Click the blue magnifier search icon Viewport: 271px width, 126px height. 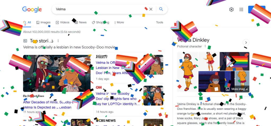pyautogui.click(x=161, y=9)
